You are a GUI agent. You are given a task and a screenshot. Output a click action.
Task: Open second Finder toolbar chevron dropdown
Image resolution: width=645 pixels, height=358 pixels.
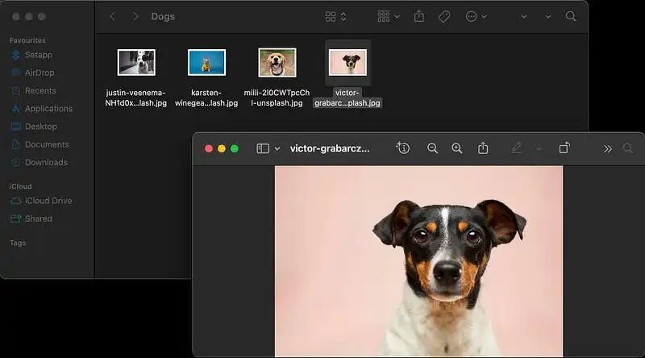[548, 17]
